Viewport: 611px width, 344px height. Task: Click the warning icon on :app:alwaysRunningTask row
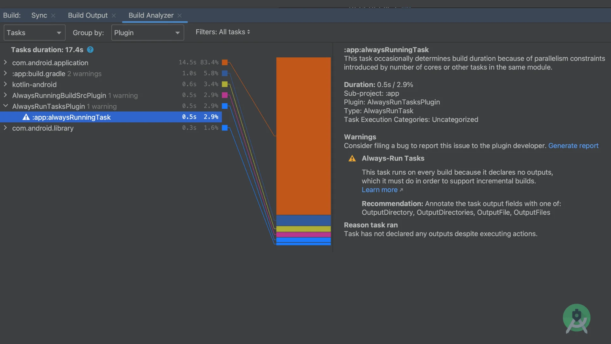[x=26, y=117]
